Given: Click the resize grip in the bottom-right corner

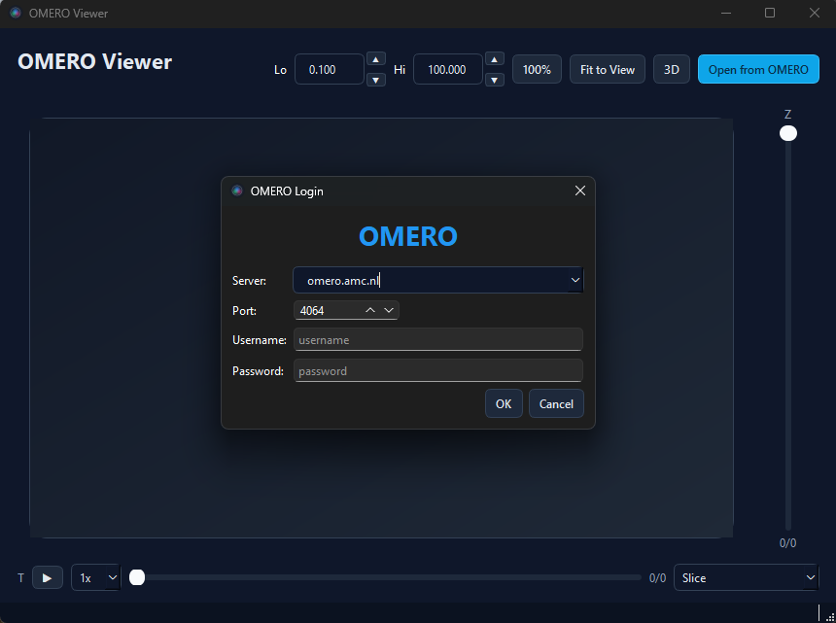Looking at the screenshot, I should click(x=830, y=617).
